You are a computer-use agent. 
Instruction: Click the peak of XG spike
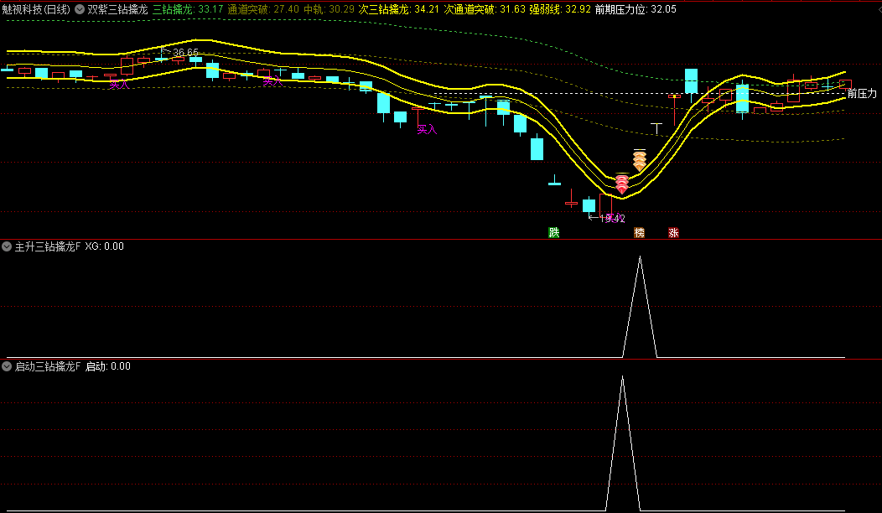click(x=640, y=257)
